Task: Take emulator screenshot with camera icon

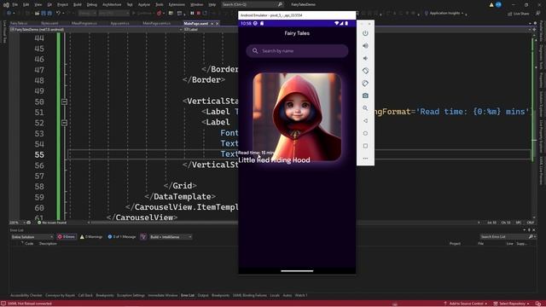Action: (x=365, y=96)
